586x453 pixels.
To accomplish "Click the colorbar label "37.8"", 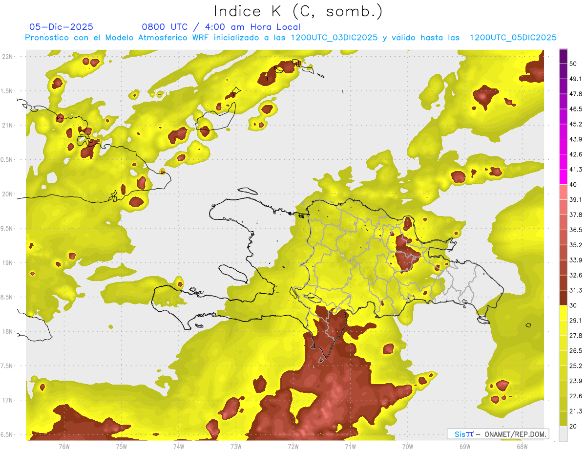I will tap(576, 215).
